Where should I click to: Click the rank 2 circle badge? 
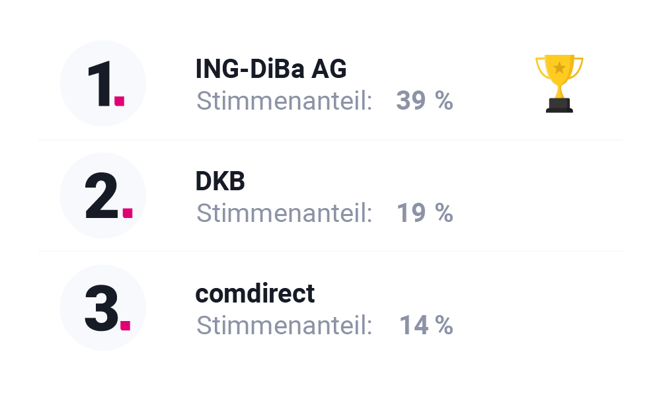[103, 196]
